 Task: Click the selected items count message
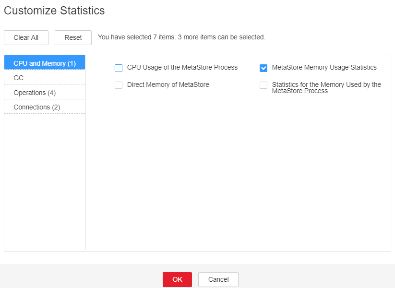181,37
